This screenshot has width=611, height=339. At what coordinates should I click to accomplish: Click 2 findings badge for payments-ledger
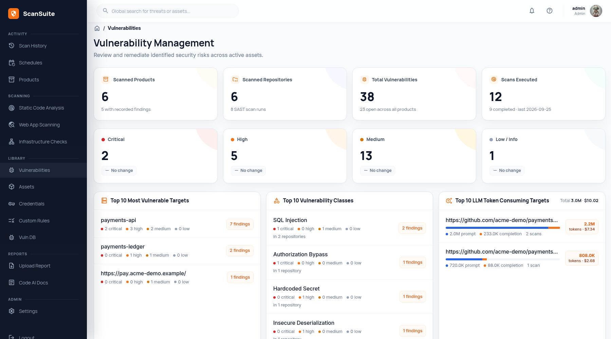[x=240, y=251]
